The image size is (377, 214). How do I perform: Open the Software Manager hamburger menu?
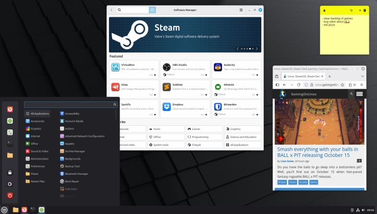click(x=241, y=10)
